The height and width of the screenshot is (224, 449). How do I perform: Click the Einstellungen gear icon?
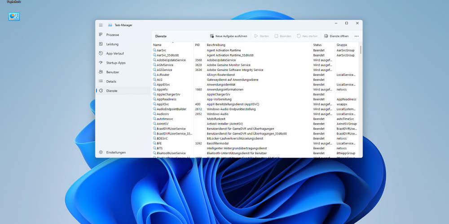point(101,152)
